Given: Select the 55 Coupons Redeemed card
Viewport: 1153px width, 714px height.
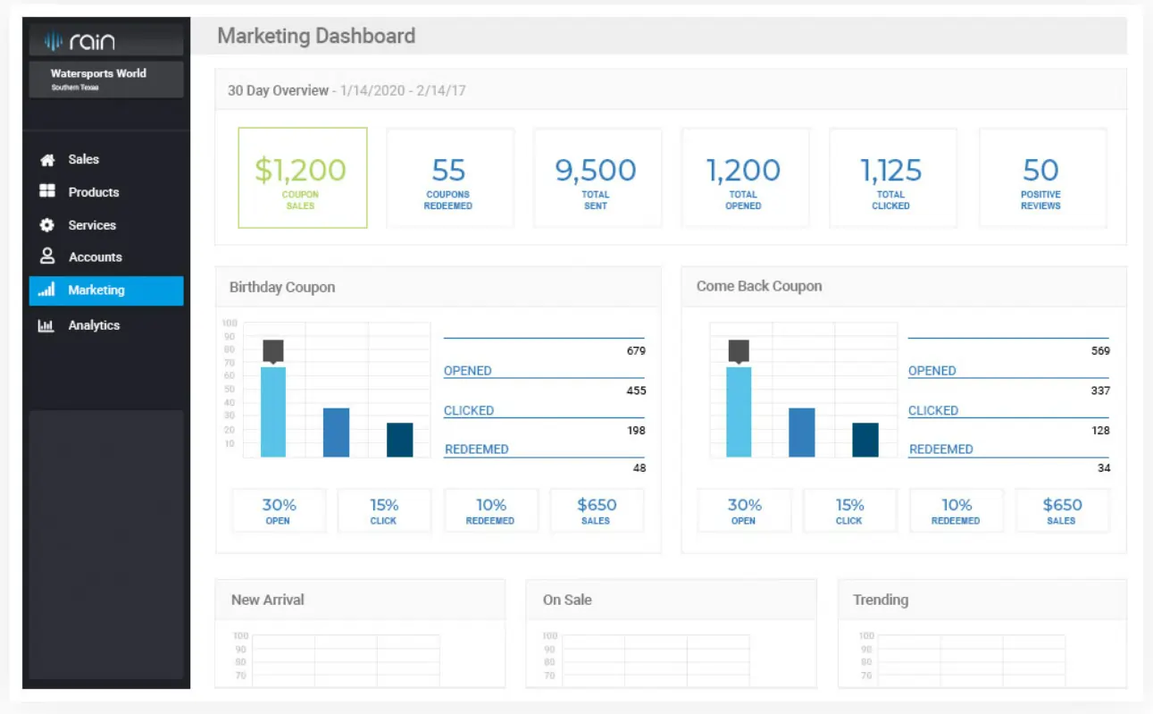Looking at the screenshot, I should point(449,178).
